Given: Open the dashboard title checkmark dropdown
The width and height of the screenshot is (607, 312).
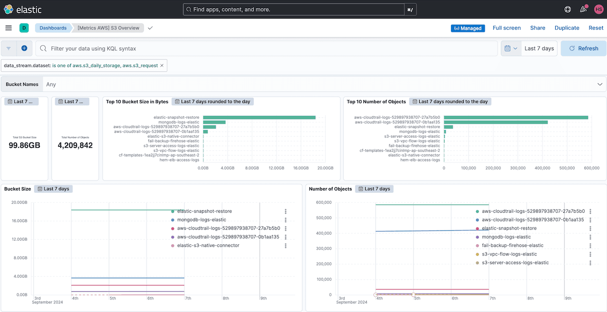Looking at the screenshot, I should pyautogui.click(x=150, y=28).
